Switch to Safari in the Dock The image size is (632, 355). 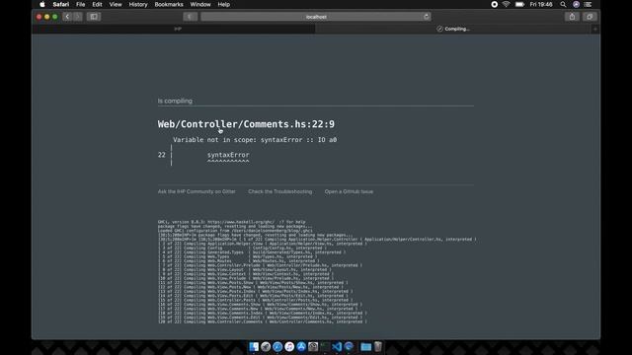click(x=277, y=346)
